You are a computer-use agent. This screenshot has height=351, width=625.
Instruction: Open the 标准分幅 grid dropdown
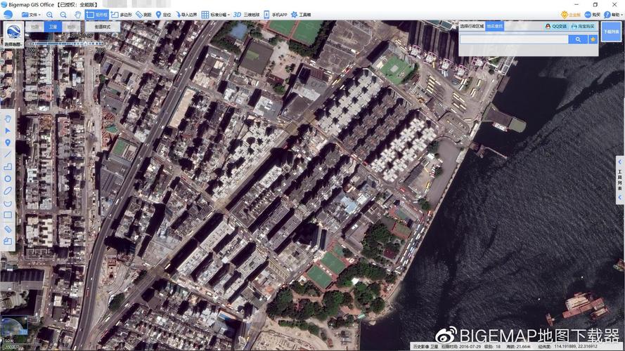click(x=215, y=15)
